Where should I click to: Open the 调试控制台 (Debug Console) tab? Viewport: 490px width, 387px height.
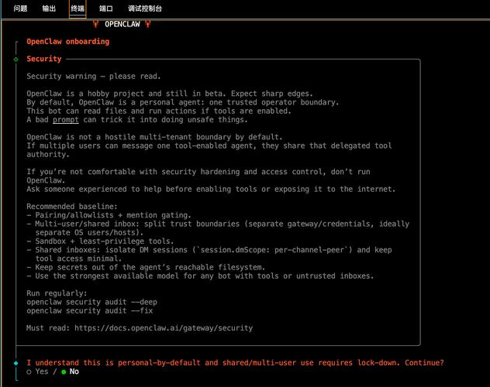[145, 9]
